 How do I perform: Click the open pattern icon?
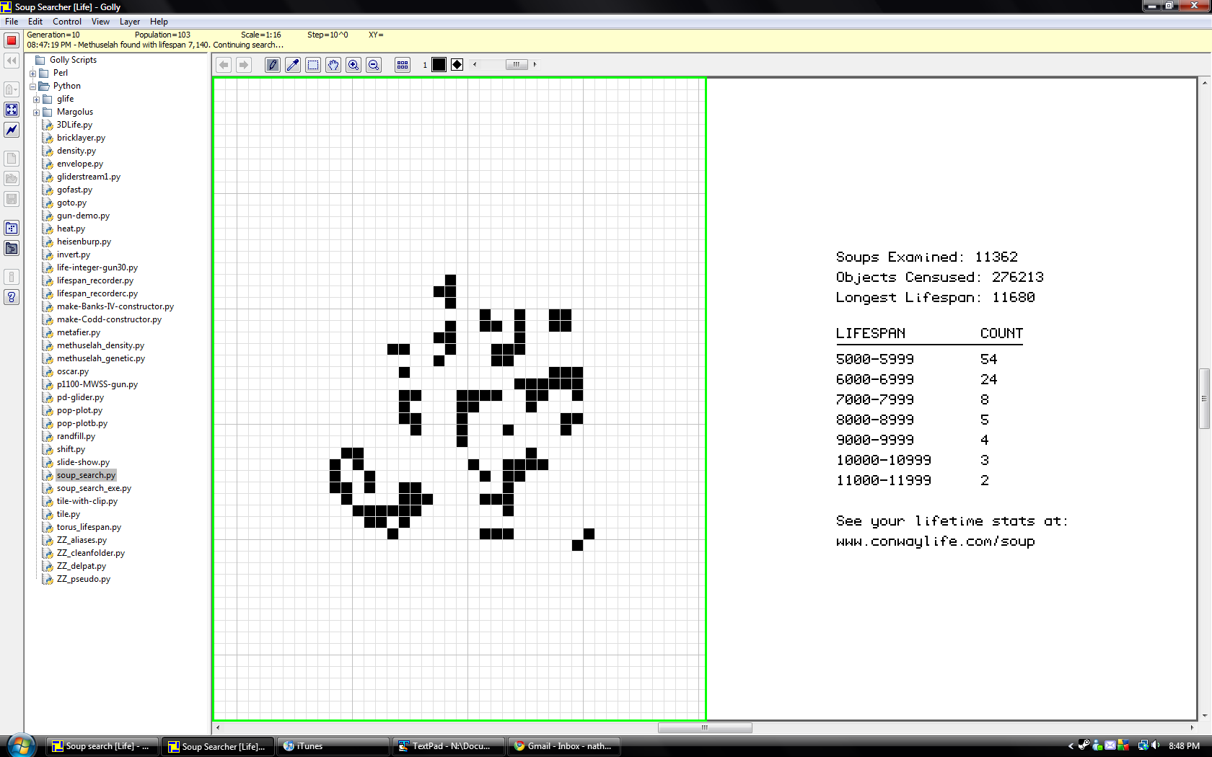[12, 179]
